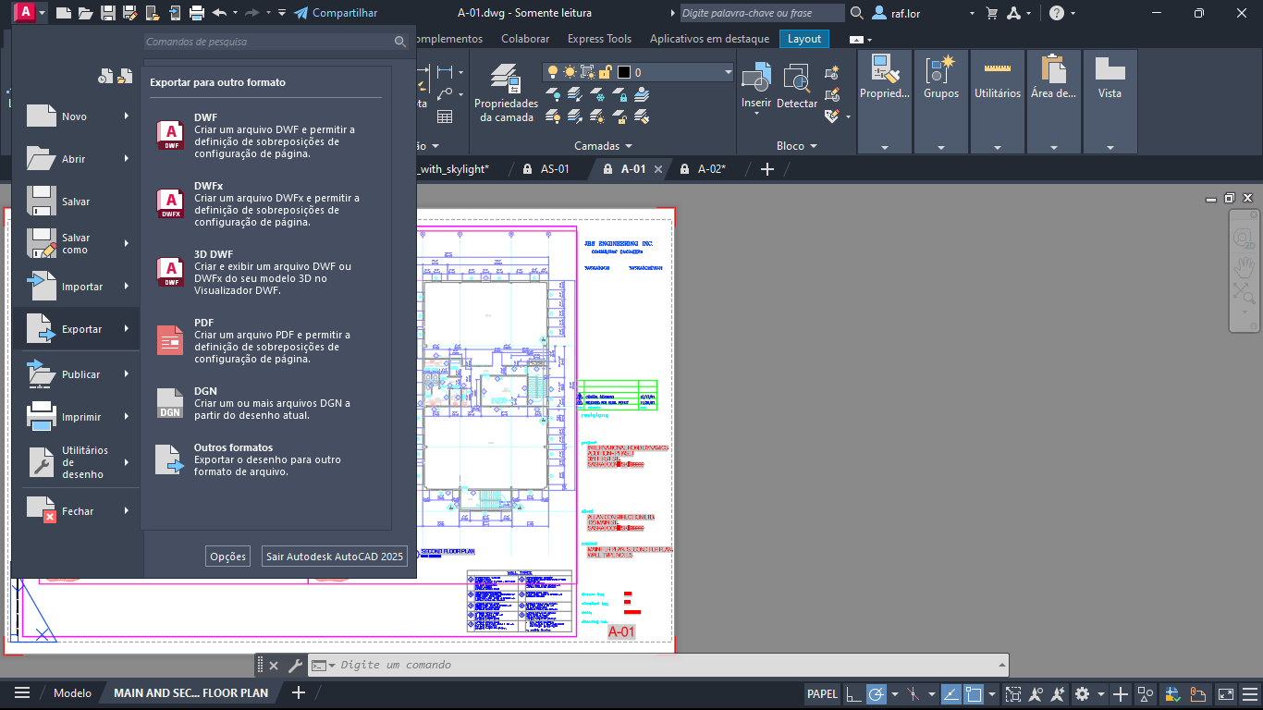Click the wrench customize icon on command line
1263x710 pixels.
click(295, 665)
